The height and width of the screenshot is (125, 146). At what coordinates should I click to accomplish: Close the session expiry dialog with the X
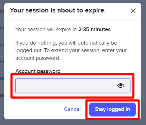point(133,11)
